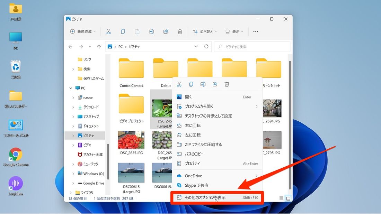Select the コントロール パネル desktop icon
This screenshot has width=381, height=214.
pos(16,128)
